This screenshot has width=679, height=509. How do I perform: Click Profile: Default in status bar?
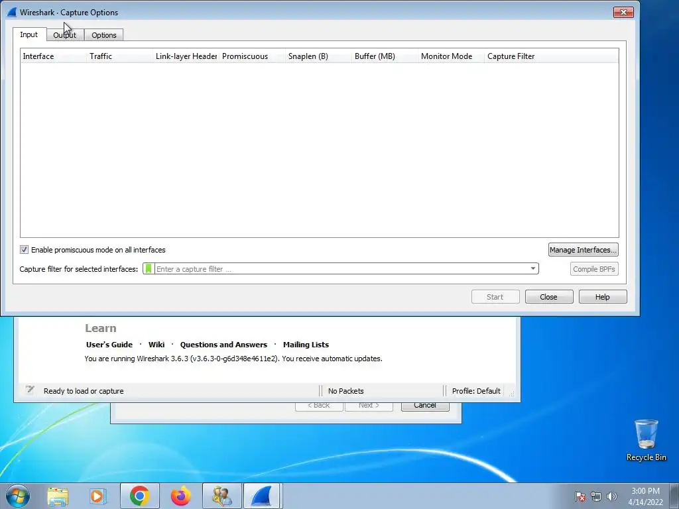pyautogui.click(x=476, y=391)
